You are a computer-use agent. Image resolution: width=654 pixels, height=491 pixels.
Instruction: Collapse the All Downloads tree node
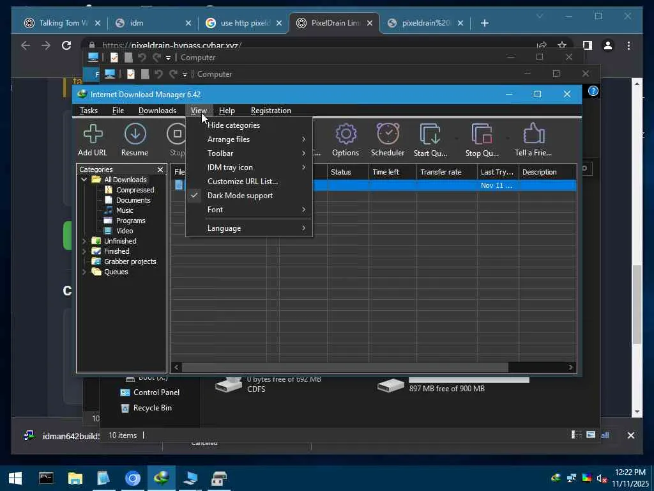pyautogui.click(x=84, y=180)
